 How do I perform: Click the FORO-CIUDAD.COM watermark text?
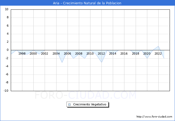click(x=85, y=95)
